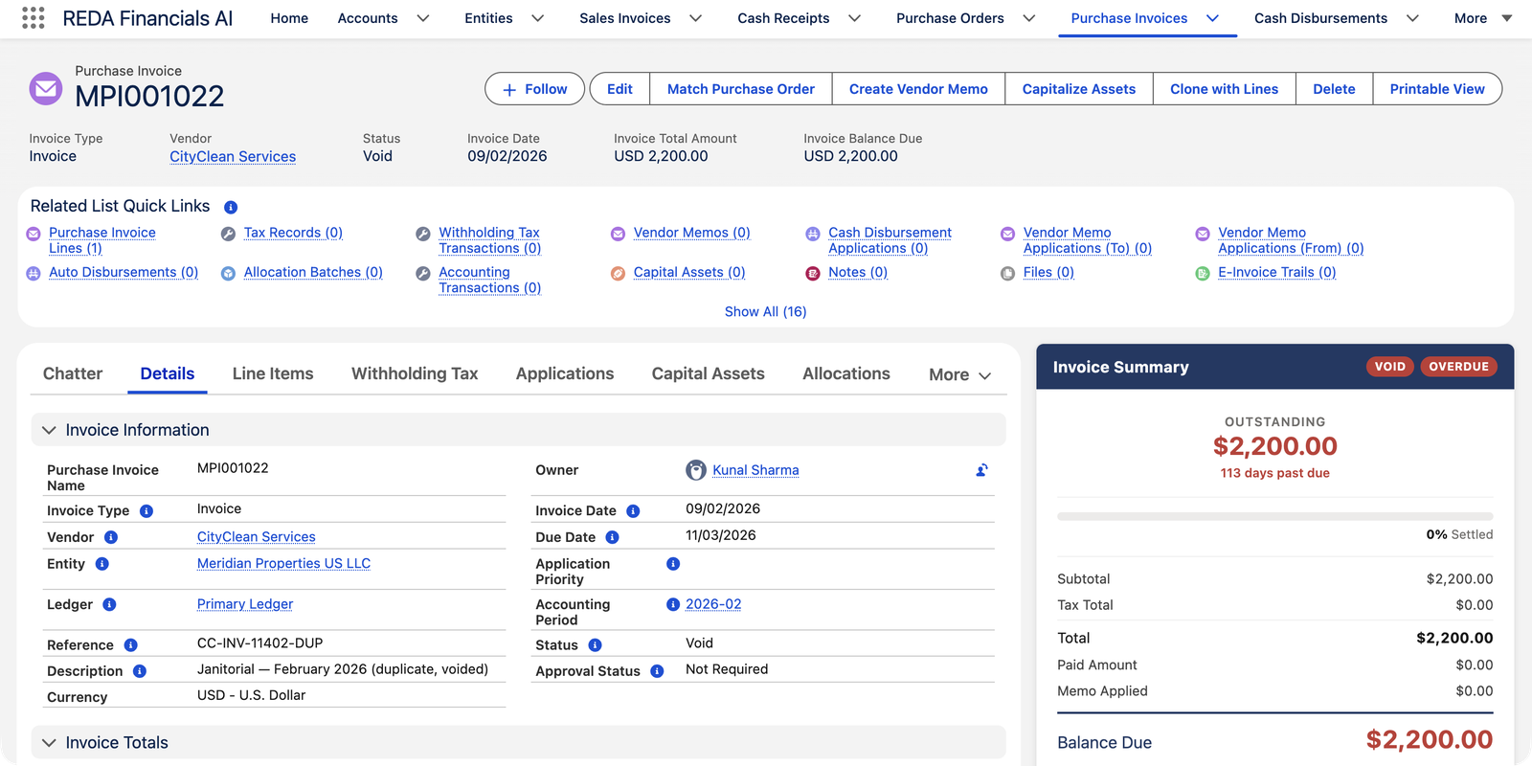Click Show All (16) link
The height and width of the screenshot is (766, 1532).
point(766,311)
